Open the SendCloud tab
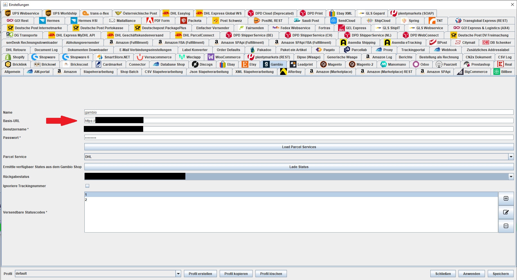517x280 pixels. pyautogui.click(x=343, y=20)
